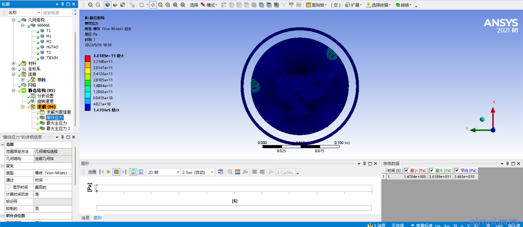Viewport: 523px width, 227px height.
Task: Open the 20 帧 frames dropdown
Action: [x=178, y=172]
